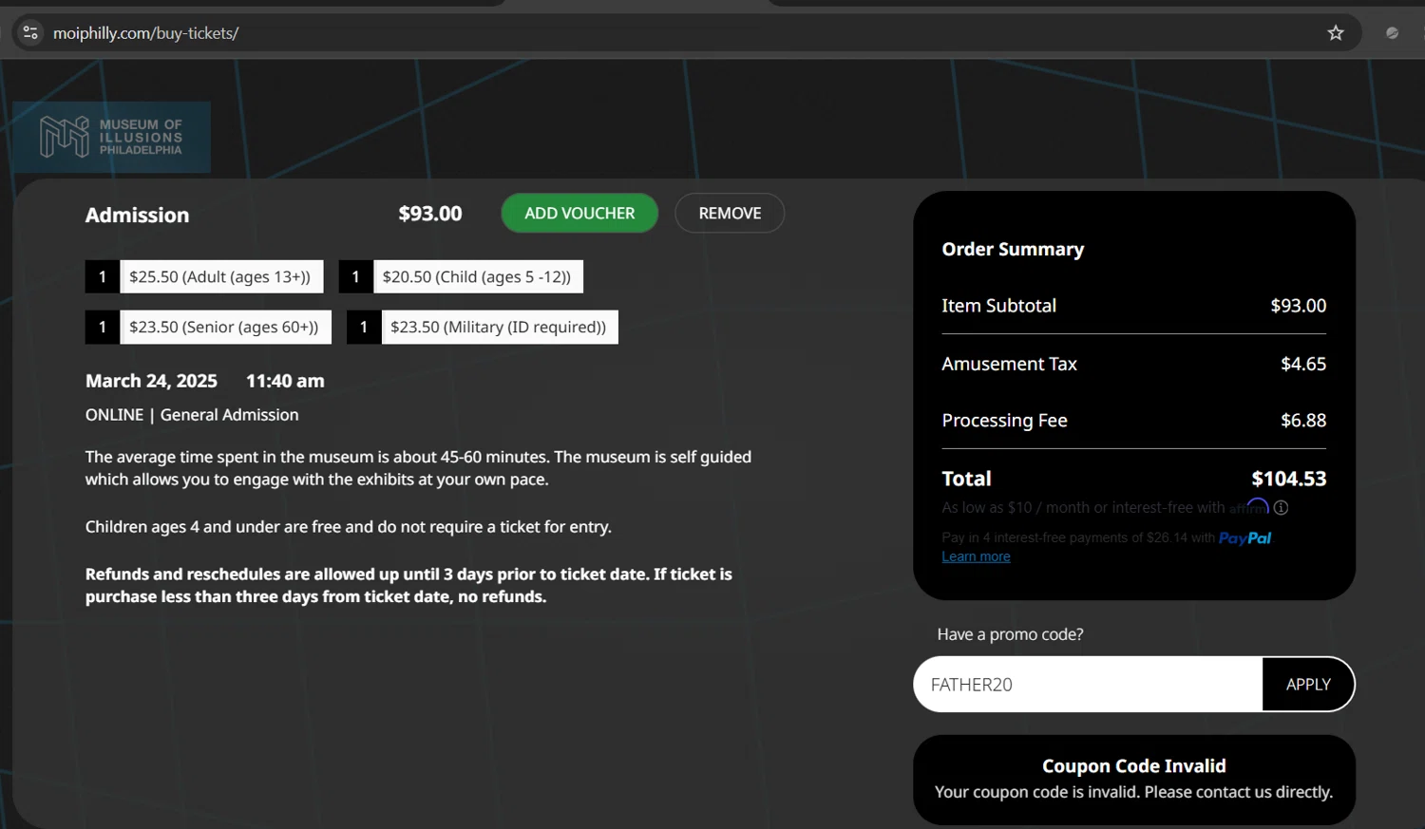Screen dimensions: 1425x829
Task: Click the promo code input field
Action: click(1088, 685)
